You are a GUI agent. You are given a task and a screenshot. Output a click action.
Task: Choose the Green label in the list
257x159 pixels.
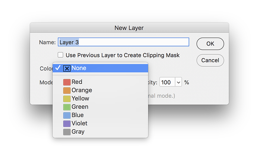(80, 107)
